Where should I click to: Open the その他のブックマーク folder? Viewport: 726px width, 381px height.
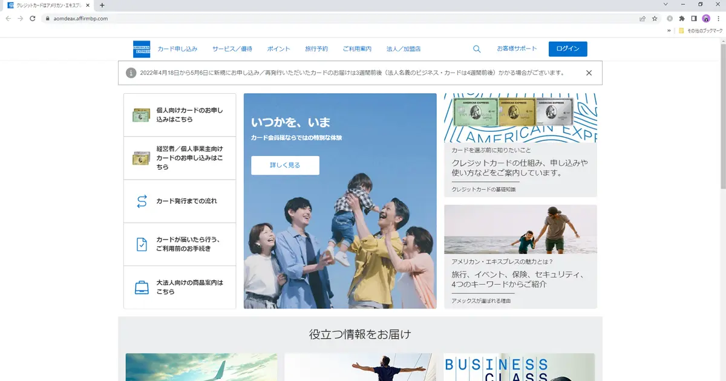click(x=700, y=30)
